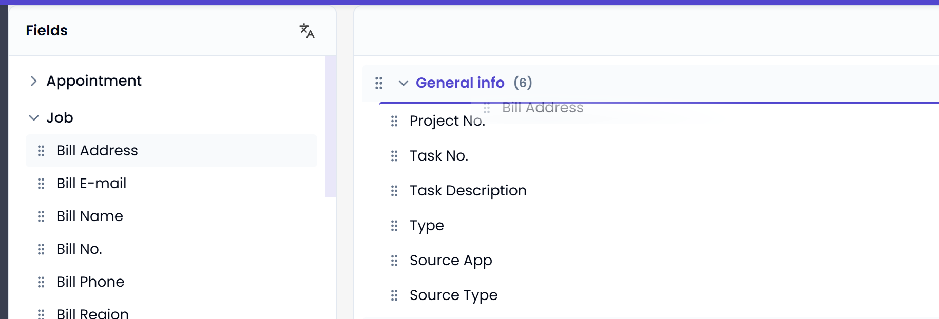Viewport: 939px width, 319px height.
Task: Collapse the Job group
Action: click(x=34, y=118)
